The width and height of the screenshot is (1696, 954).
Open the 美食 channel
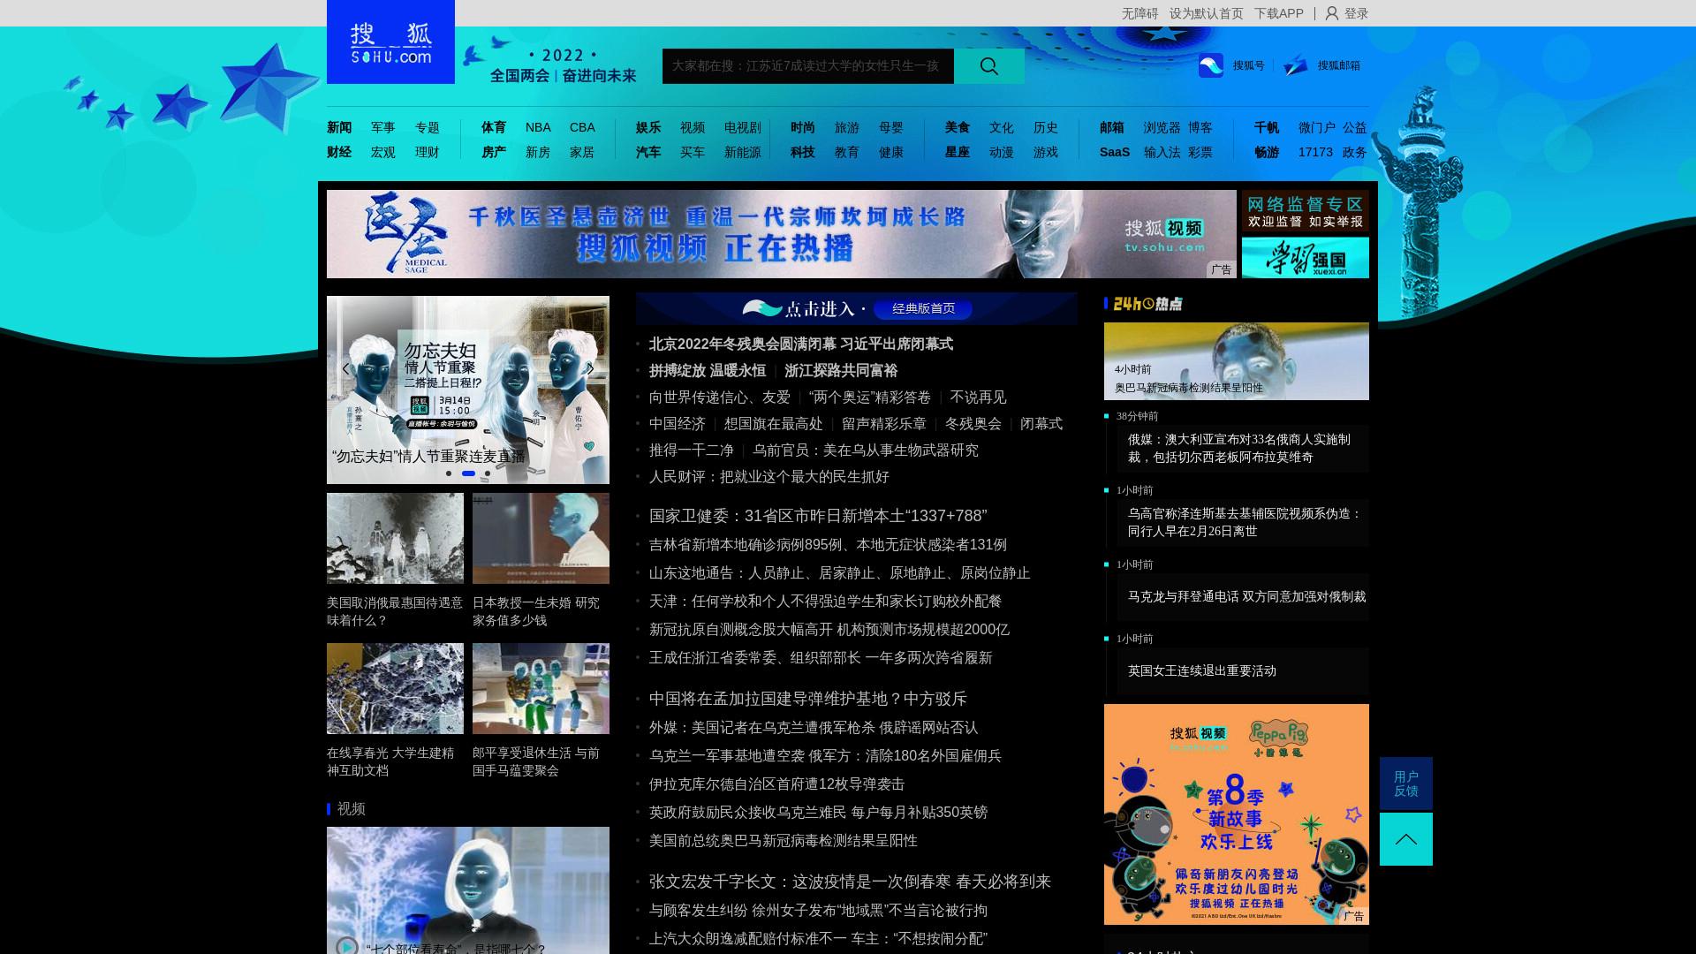(958, 127)
